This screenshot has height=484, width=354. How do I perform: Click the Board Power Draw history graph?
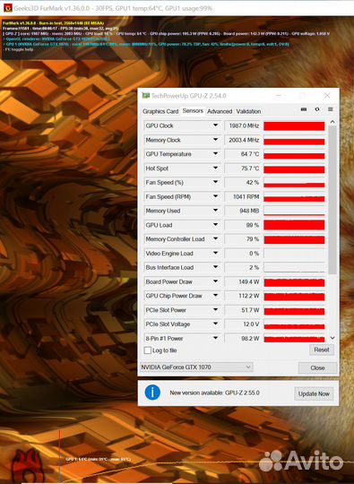click(x=294, y=282)
